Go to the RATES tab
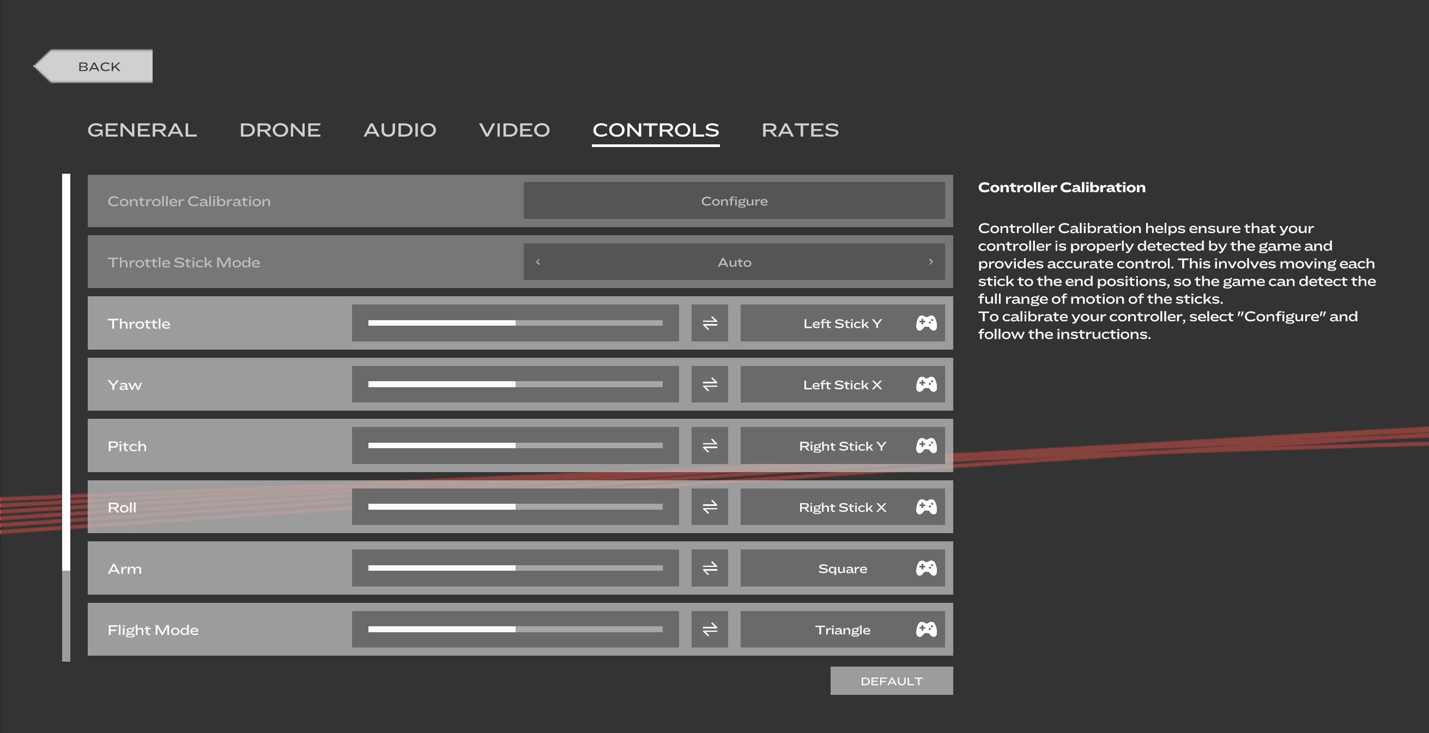Image resolution: width=1429 pixels, height=733 pixels. [x=800, y=130]
